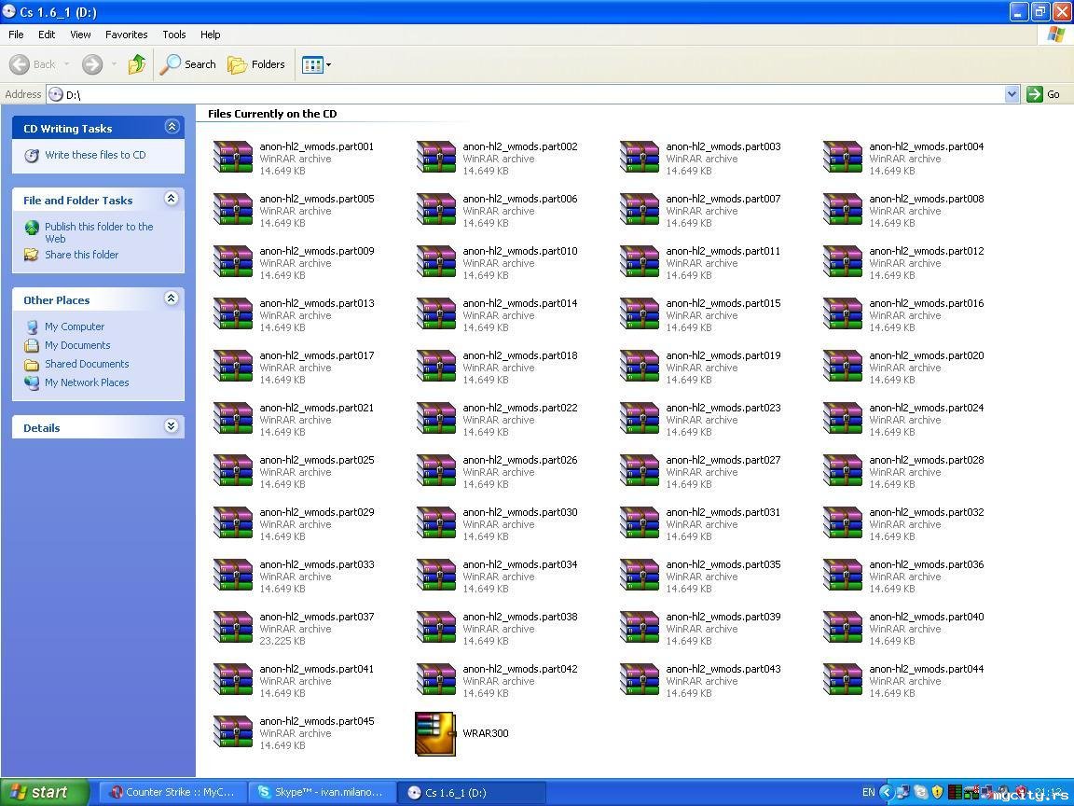Select the anon-hl2_wmods.part037 archive icon

point(233,627)
